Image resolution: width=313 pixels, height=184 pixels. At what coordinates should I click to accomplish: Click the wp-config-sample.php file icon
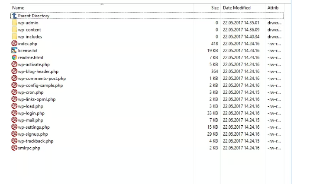14,85
